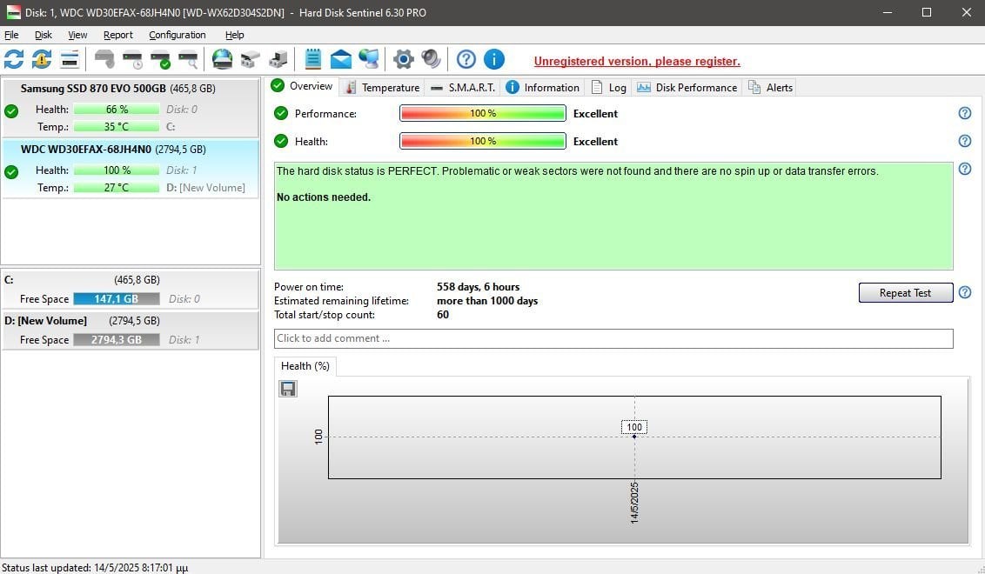Click the refresh icon with warning triangle
This screenshot has width=985, height=574.
point(42,59)
